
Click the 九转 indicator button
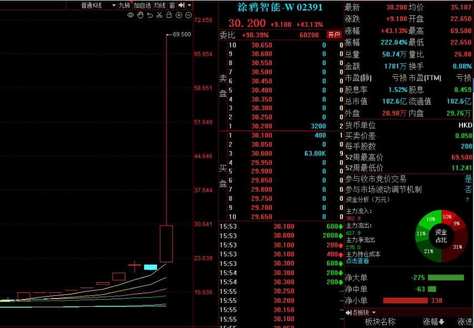(124, 5)
